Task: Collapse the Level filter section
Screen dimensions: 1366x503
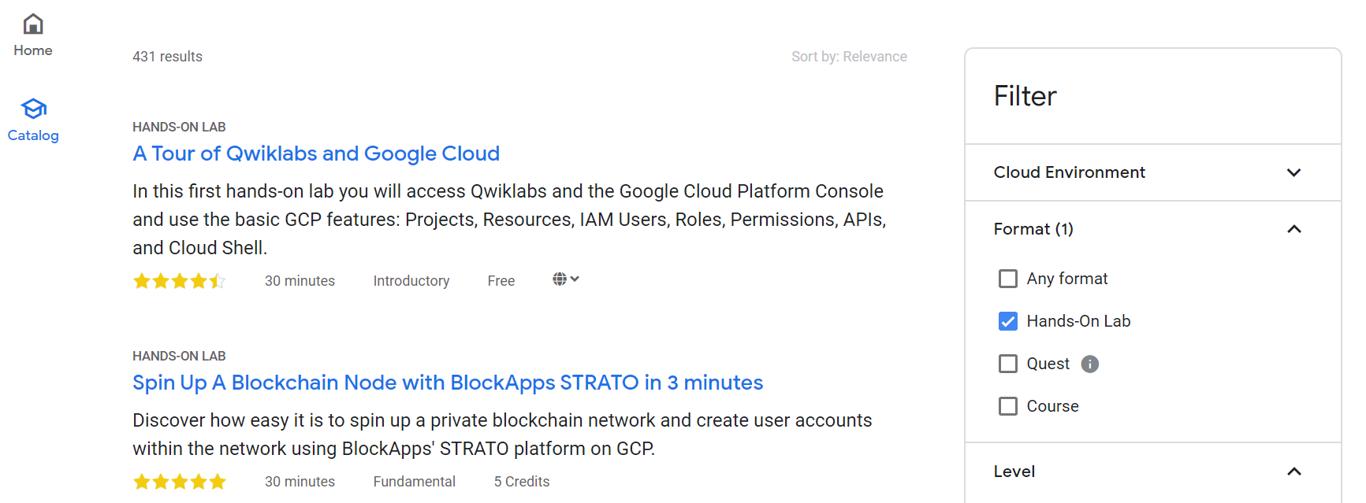Action: 1153,472
